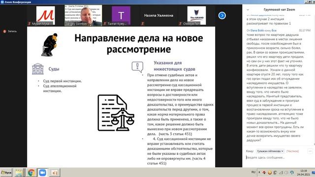Click the gray clipboard tray icon

coord(275,173)
